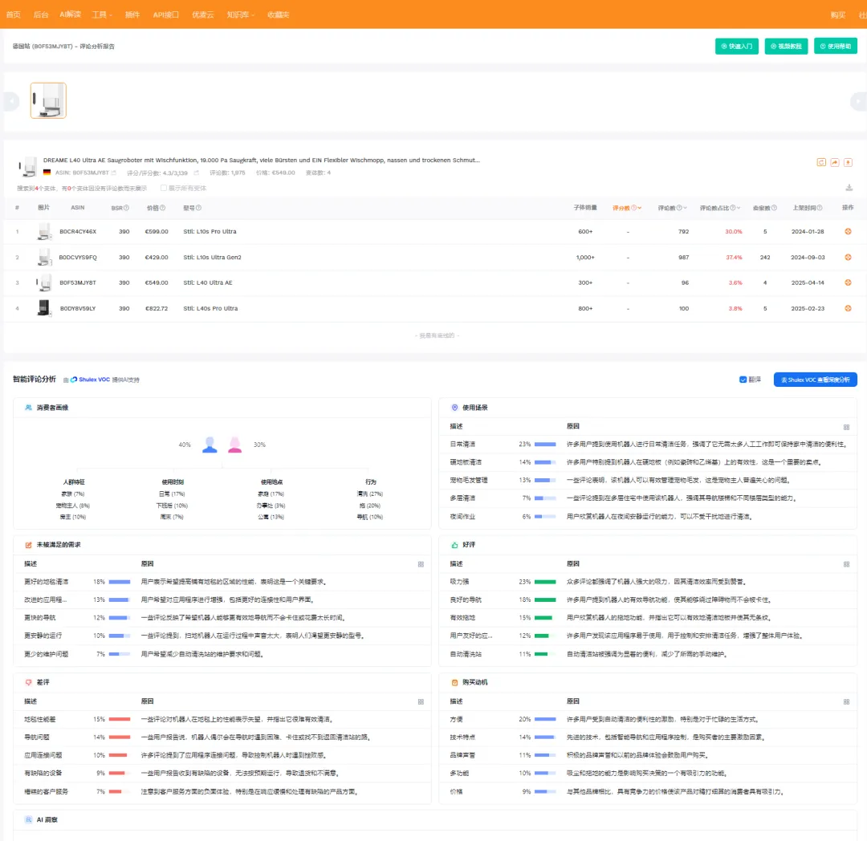The width and height of the screenshot is (867, 841).
Task: Click the help icon next to 上架时间
Action: coord(820,208)
